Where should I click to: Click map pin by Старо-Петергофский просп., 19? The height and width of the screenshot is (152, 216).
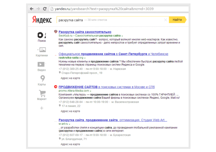click(x=60, y=73)
